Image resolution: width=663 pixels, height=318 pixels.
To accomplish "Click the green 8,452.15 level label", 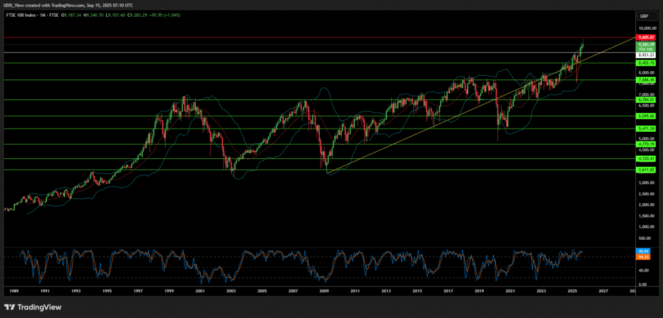I will coord(647,63).
